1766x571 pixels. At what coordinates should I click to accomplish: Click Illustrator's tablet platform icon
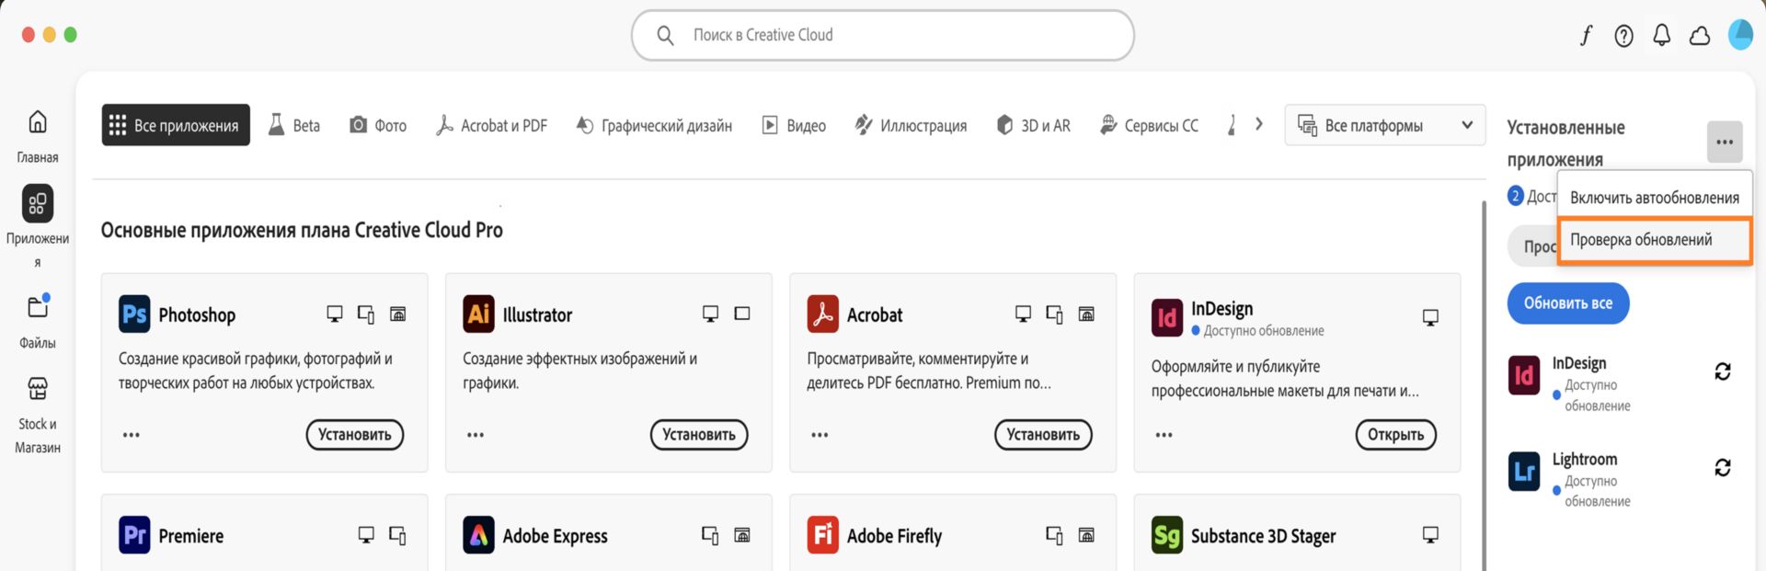(x=742, y=314)
